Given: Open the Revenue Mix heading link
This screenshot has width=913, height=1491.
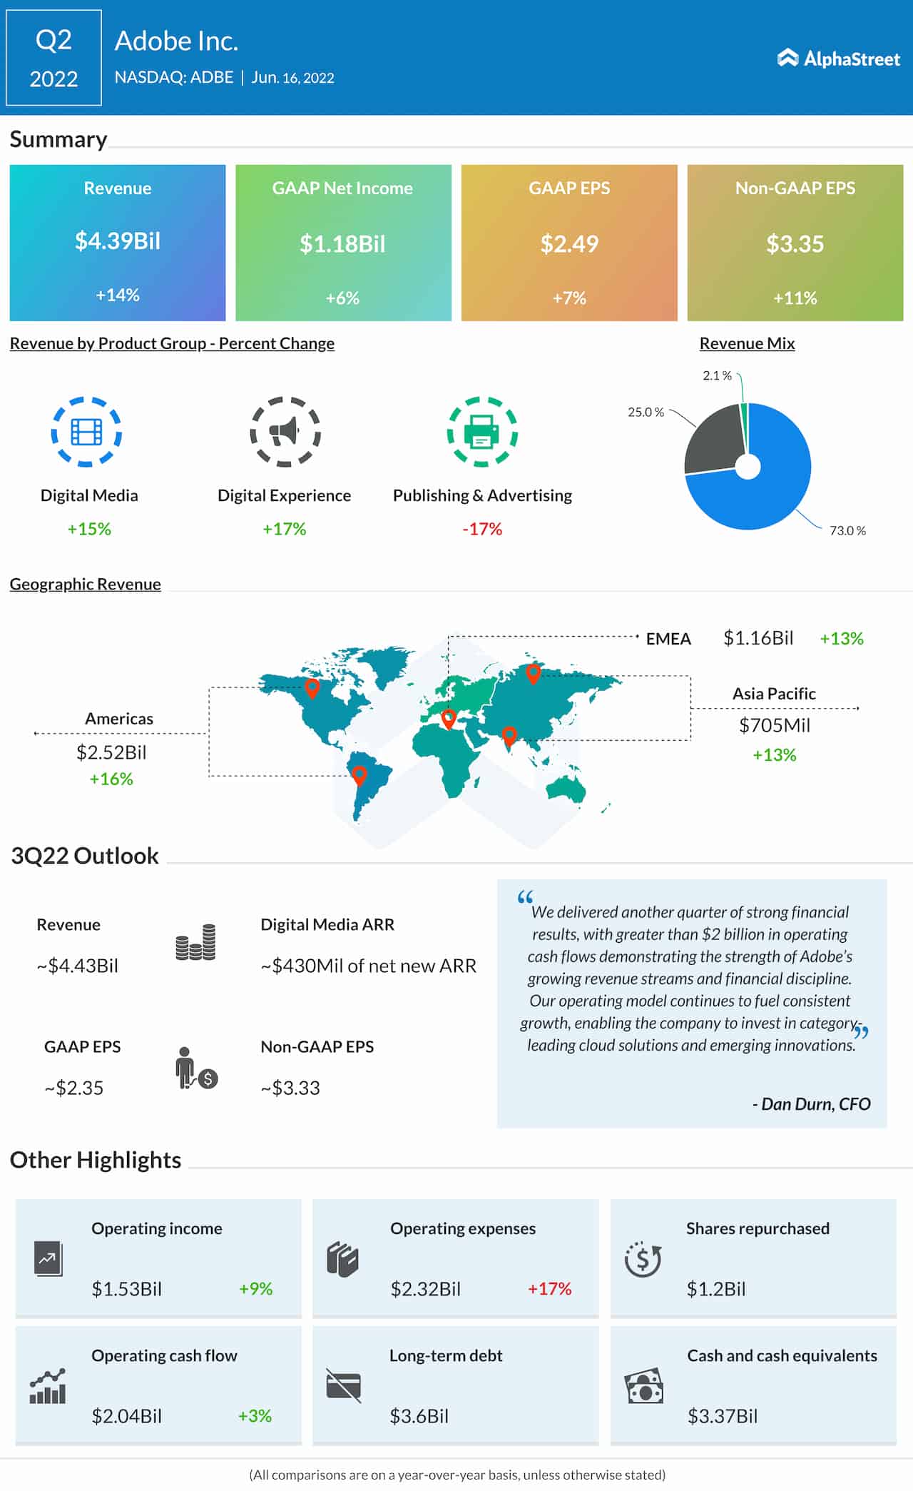Looking at the screenshot, I should (747, 343).
